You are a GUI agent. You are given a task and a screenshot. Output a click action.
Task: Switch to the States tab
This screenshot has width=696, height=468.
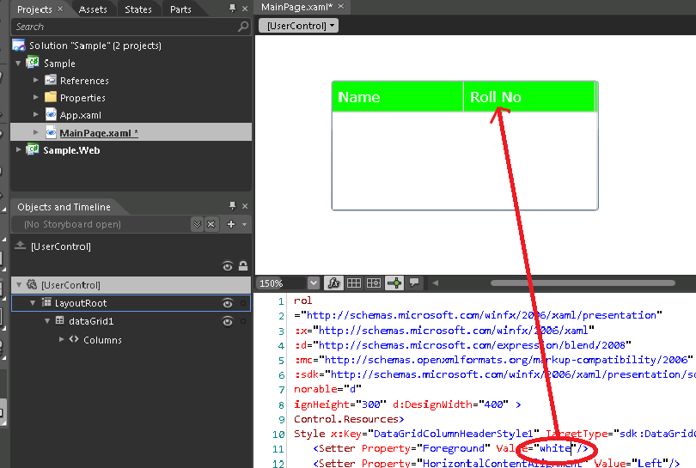(x=138, y=9)
